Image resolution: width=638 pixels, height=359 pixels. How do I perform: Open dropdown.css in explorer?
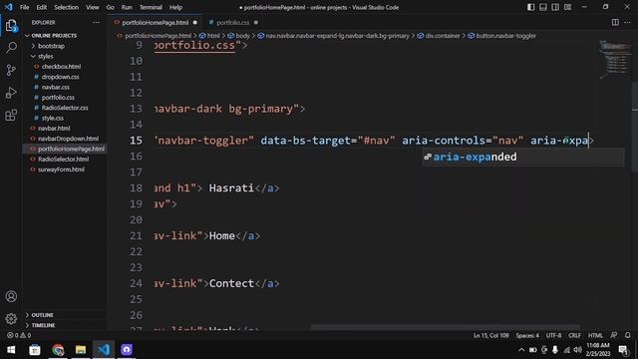(x=60, y=77)
